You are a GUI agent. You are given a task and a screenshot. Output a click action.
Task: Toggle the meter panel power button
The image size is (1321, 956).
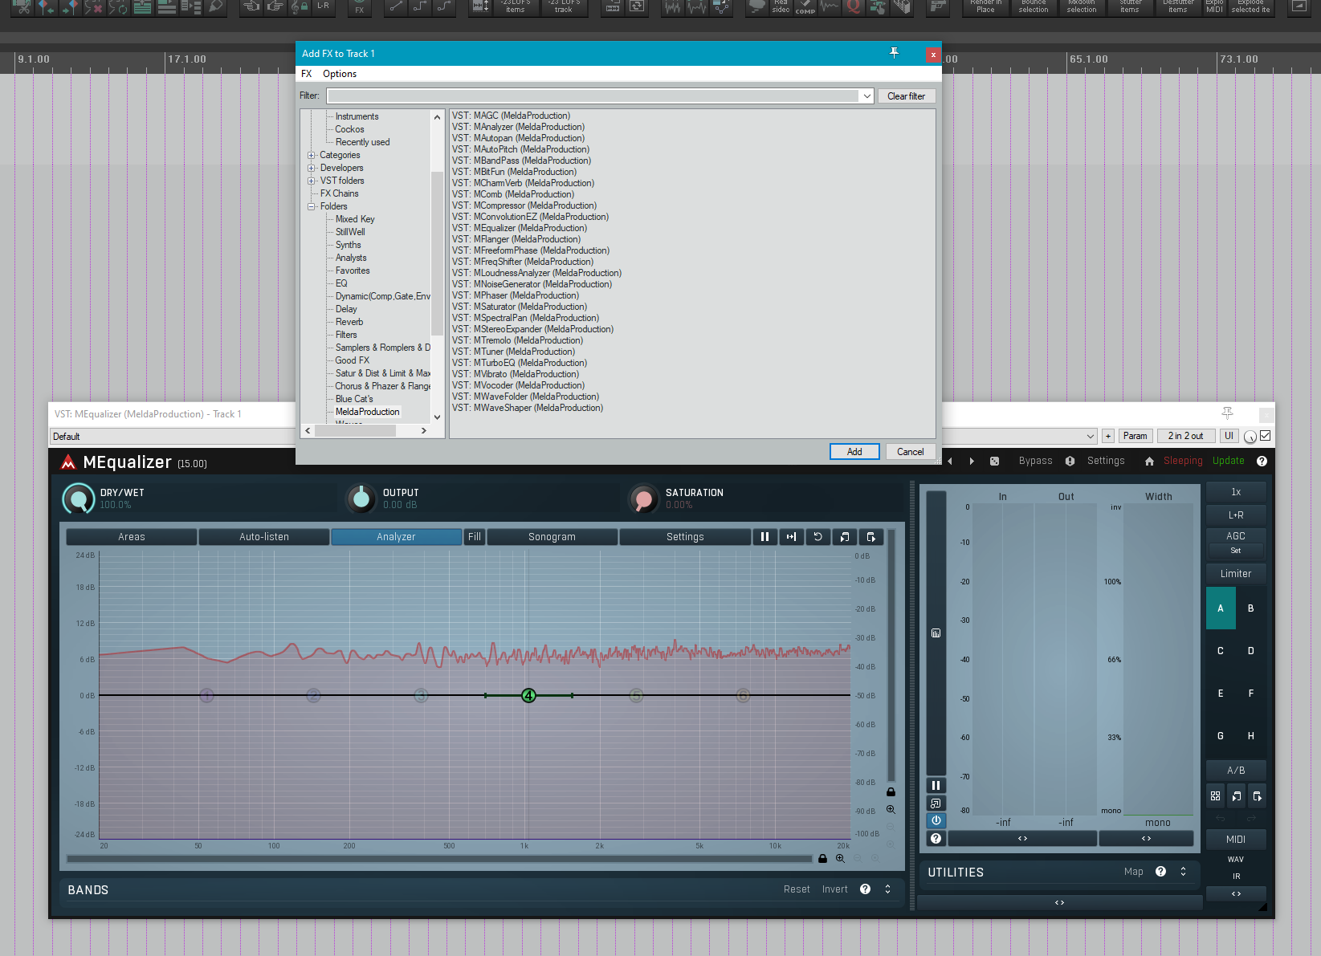click(x=936, y=820)
